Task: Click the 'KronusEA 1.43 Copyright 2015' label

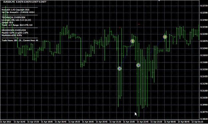Action: pyautogui.click(x=16, y=10)
